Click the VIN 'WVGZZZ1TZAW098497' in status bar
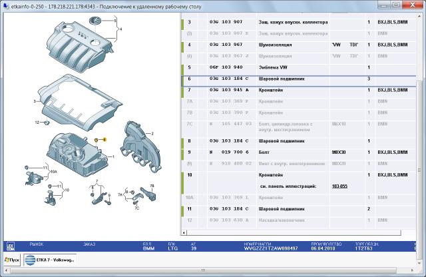 tap(271, 248)
